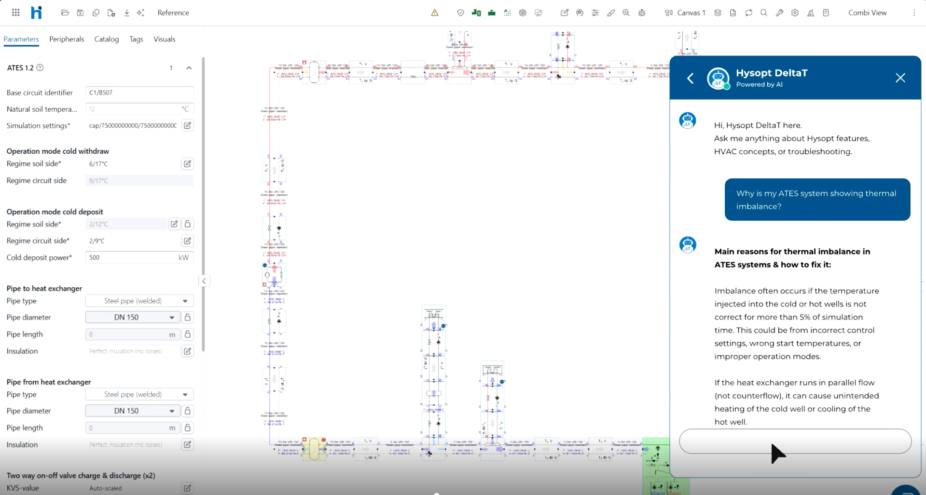926x495 pixels.
Task: Toggle lock beside first DN 150 pipe diameter
Action: 188,317
